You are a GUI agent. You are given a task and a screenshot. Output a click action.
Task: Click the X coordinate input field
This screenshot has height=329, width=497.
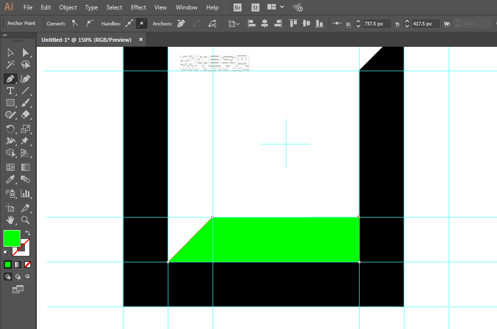click(376, 23)
